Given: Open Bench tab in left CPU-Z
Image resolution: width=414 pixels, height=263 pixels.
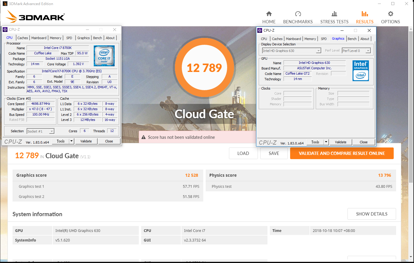Looking at the screenshot, I should pos(98,38).
